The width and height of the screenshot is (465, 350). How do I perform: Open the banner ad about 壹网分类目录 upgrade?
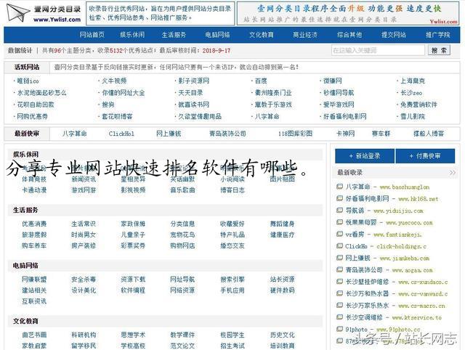point(348,14)
